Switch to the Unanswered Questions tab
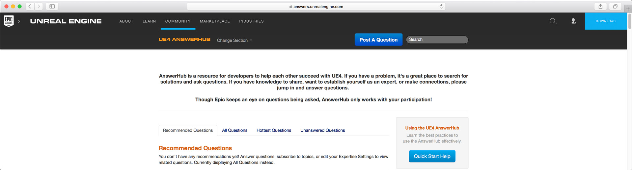The height and width of the screenshot is (170, 632). [322, 130]
